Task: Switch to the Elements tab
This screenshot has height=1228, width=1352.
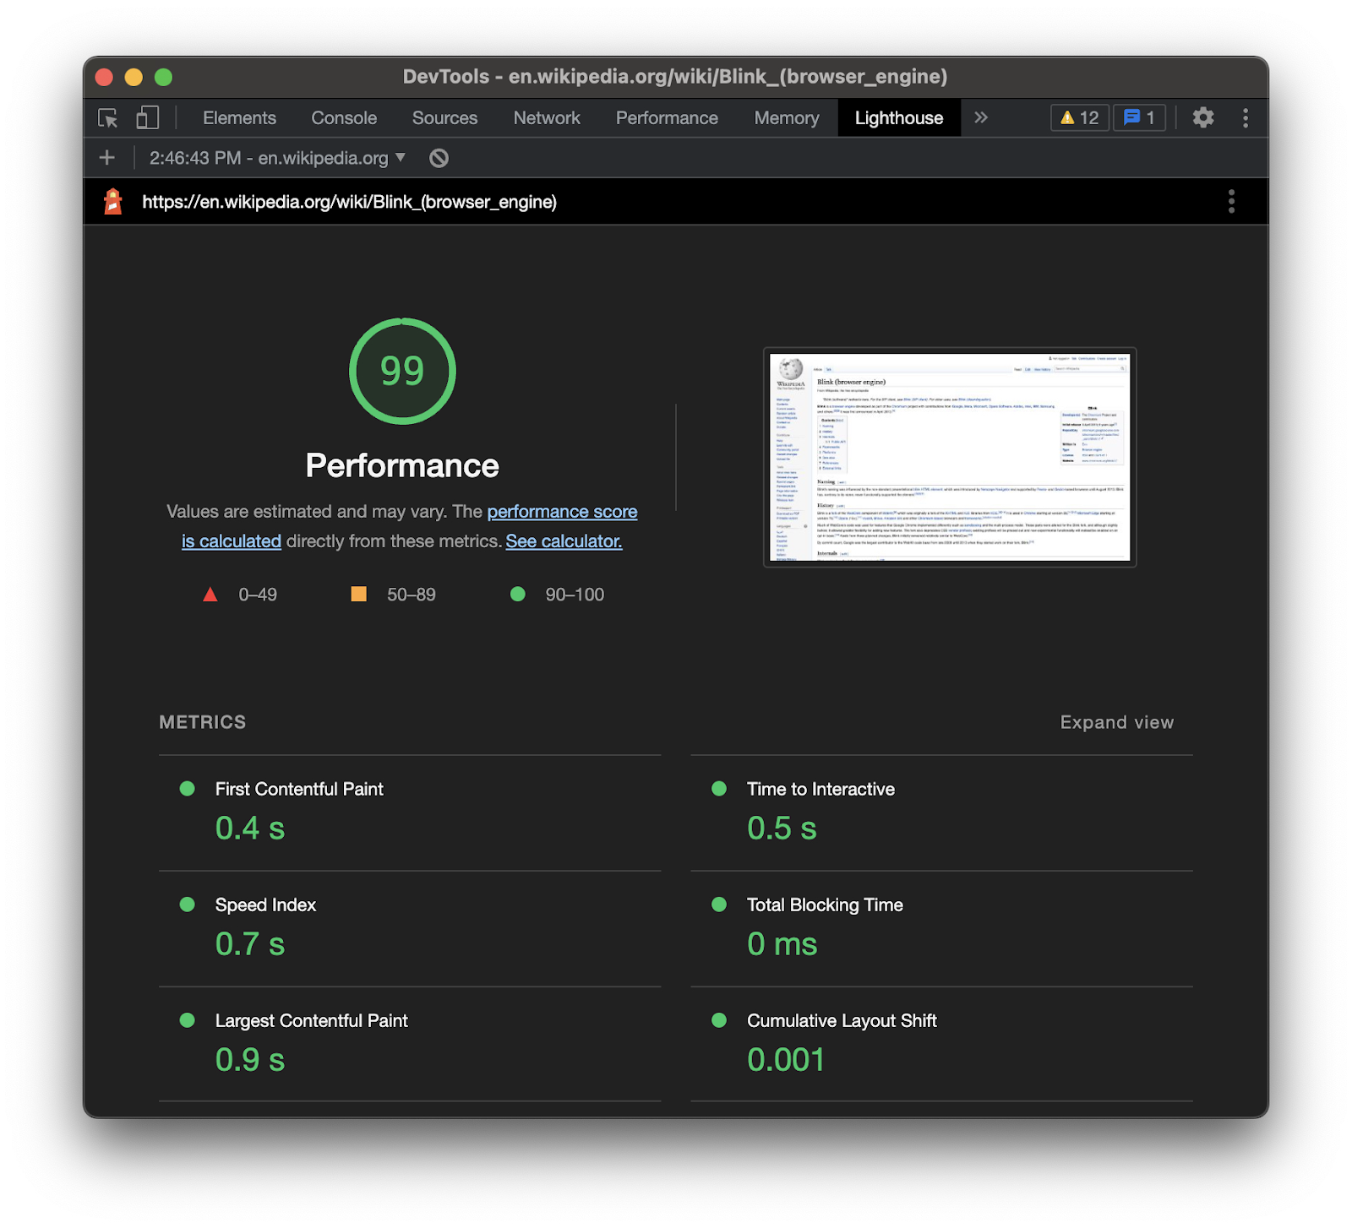Action: pos(239,117)
